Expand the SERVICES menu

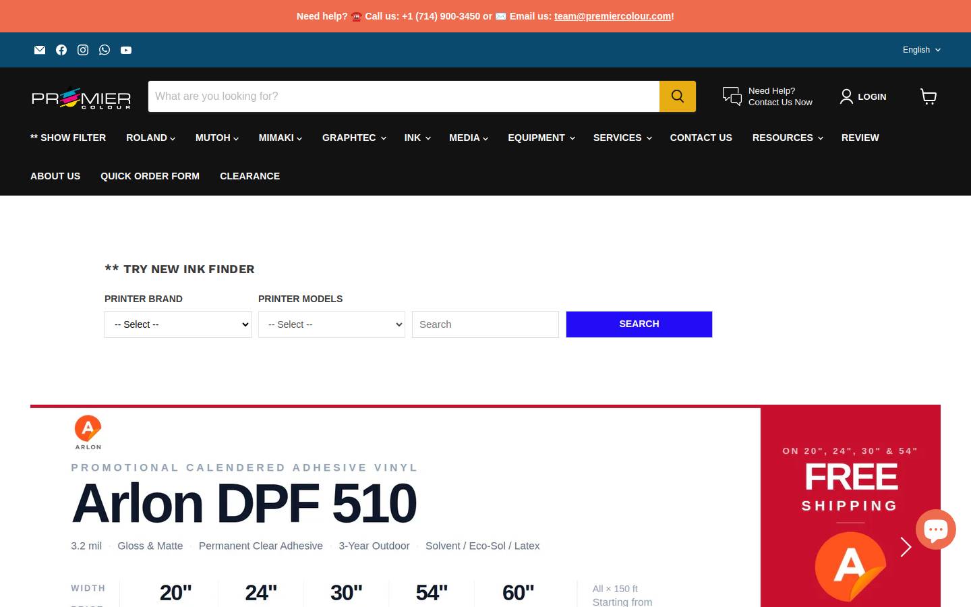click(622, 138)
